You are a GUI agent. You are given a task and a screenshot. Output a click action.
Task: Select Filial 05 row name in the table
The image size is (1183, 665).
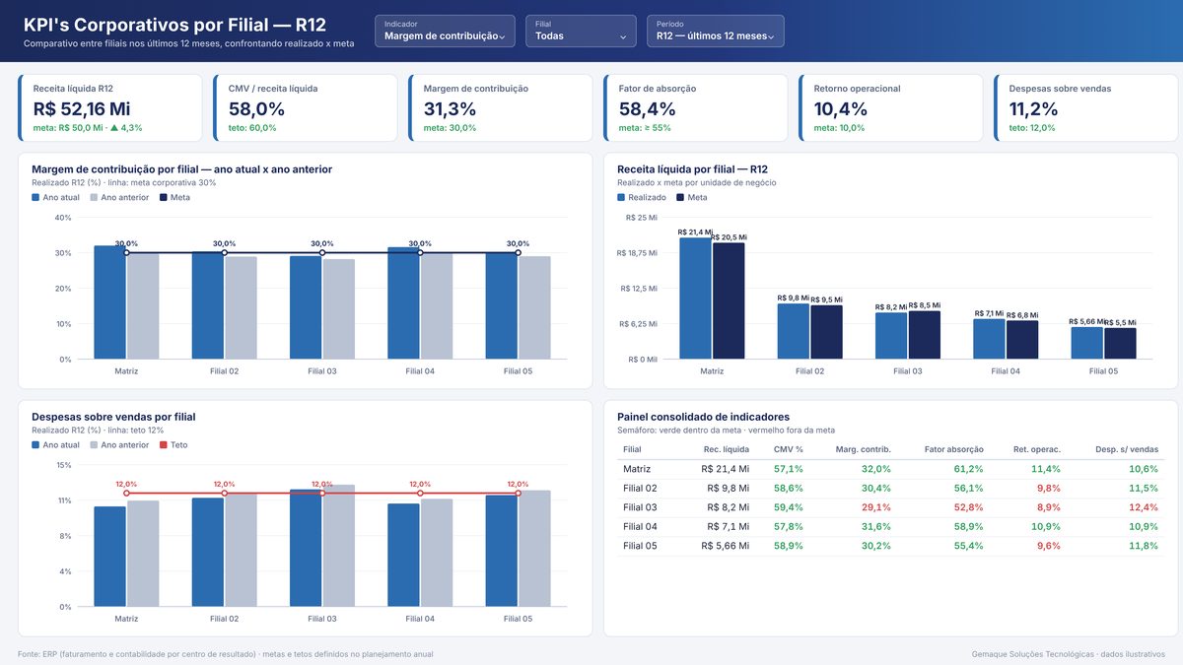pos(640,546)
